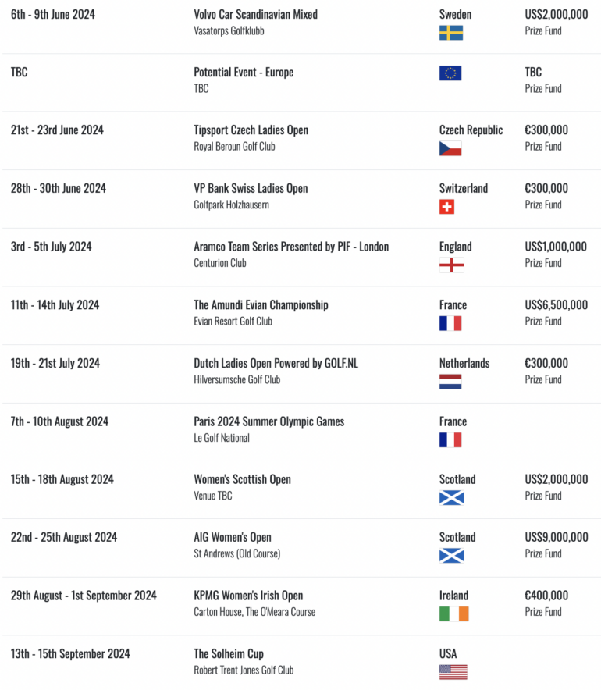This screenshot has width=601, height=690.
Task: Click the Ireland flag icon
Action: coord(454,614)
